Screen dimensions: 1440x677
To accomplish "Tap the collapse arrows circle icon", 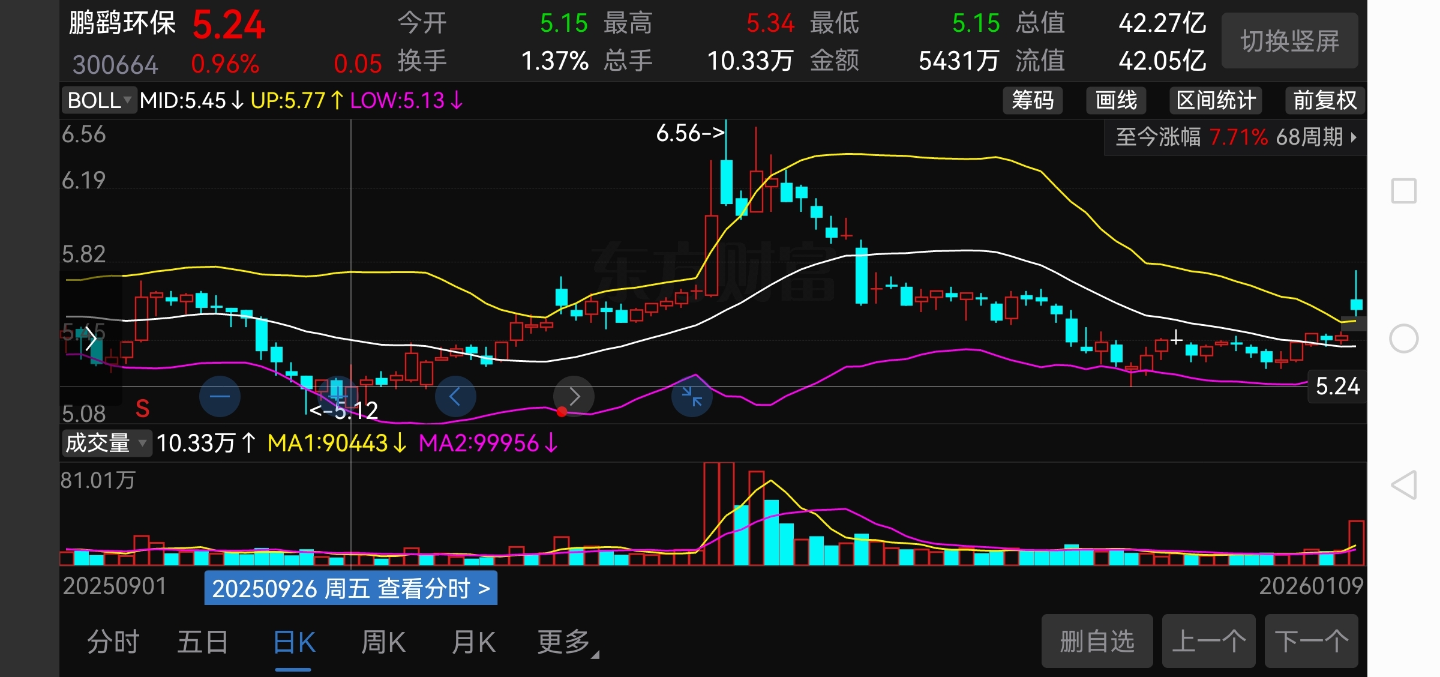I will click(x=692, y=396).
